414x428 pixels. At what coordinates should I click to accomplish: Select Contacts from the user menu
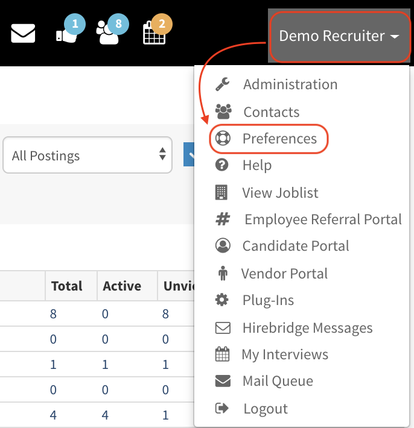click(x=271, y=112)
